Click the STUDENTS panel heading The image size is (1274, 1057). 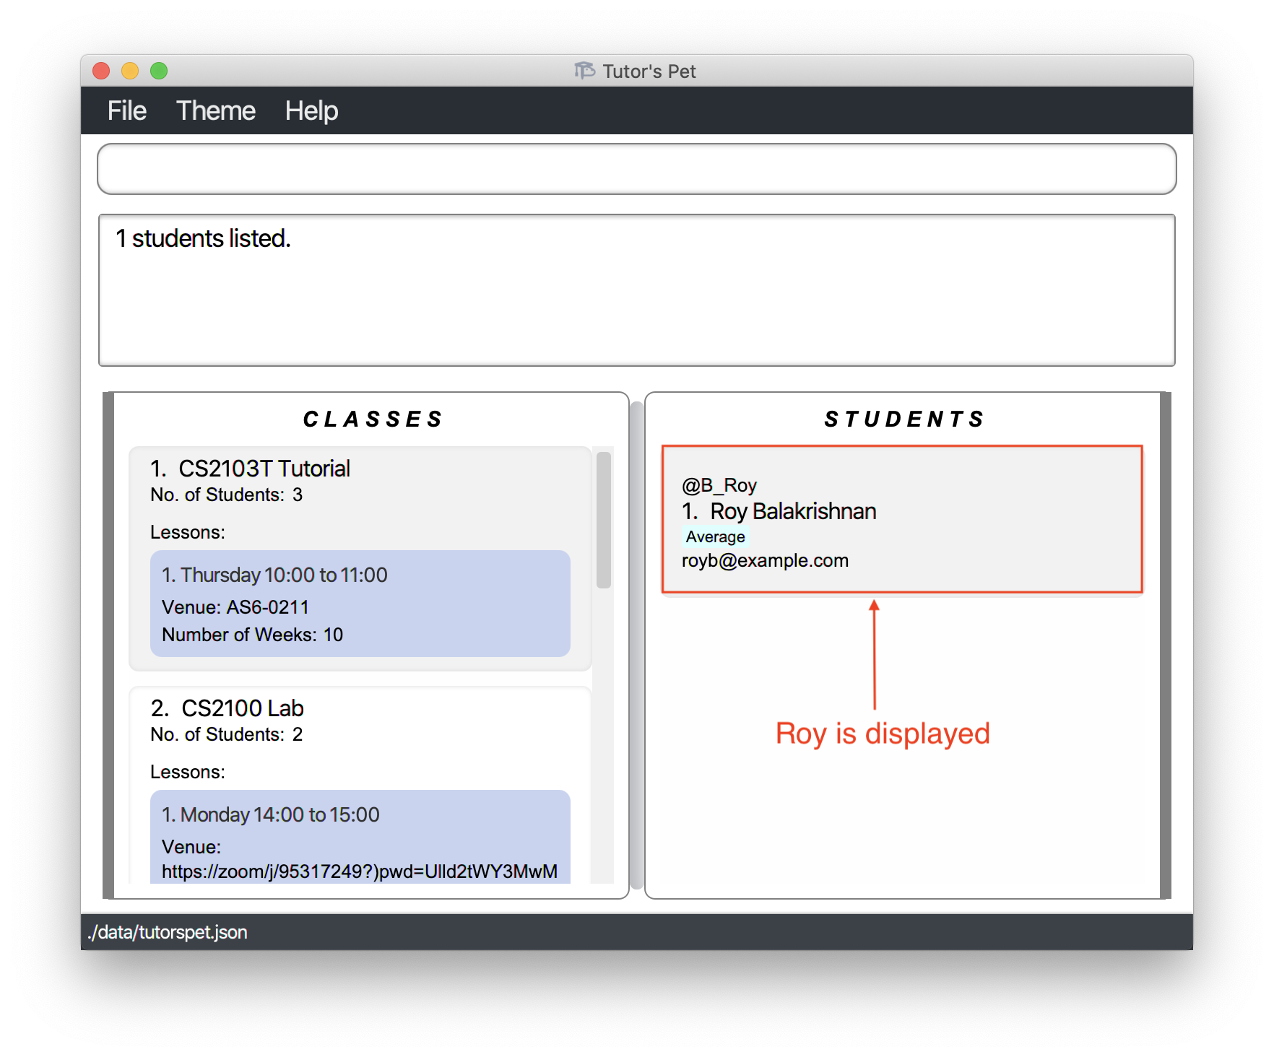point(904,419)
